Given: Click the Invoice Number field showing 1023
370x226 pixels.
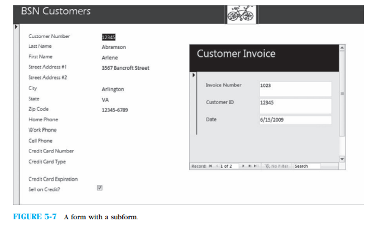Looking at the screenshot, I should [295, 89].
